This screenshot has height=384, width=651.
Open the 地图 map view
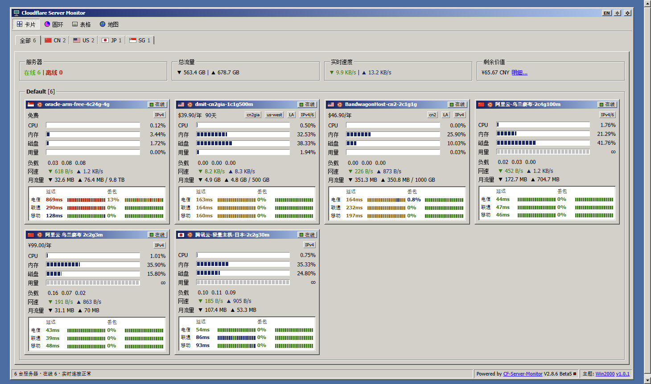(x=109, y=25)
